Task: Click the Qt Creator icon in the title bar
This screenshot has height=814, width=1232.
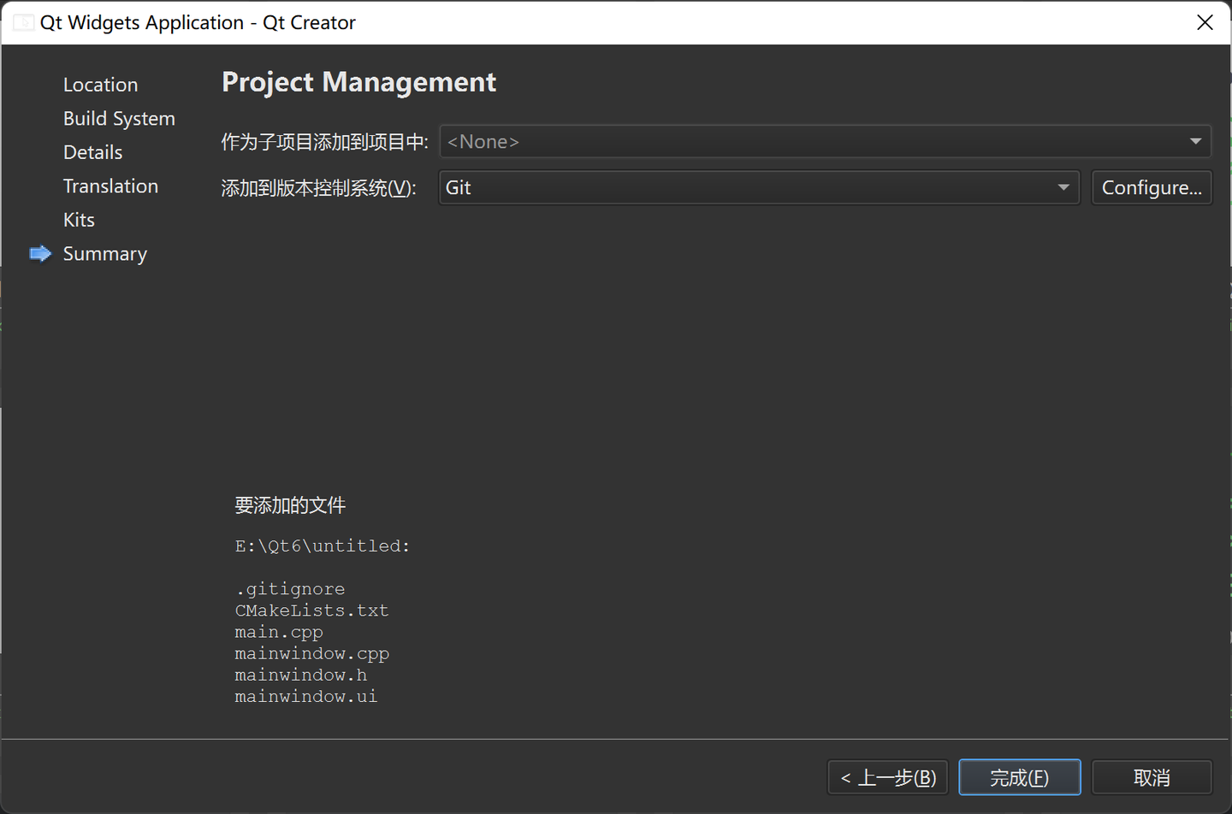Action: [23, 22]
